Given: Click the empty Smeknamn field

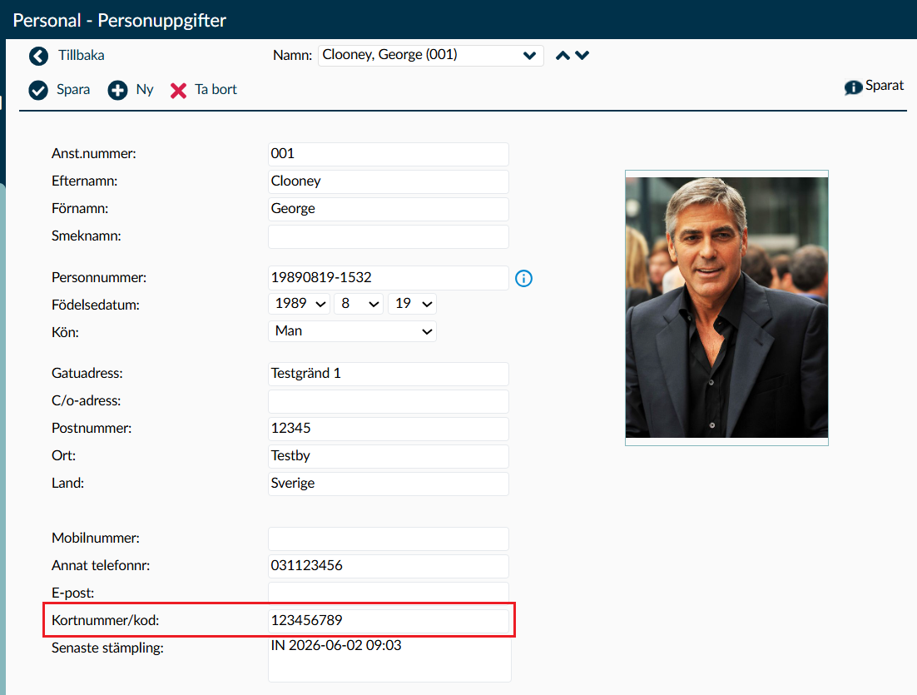Looking at the screenshot, I should (389, 236).
